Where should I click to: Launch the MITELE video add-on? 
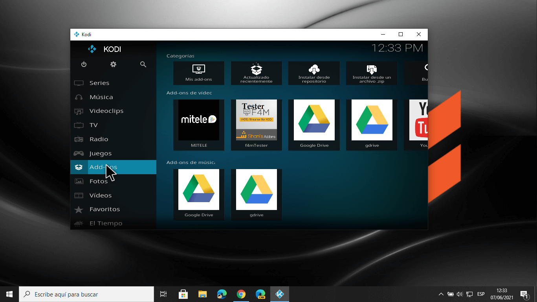199,125
